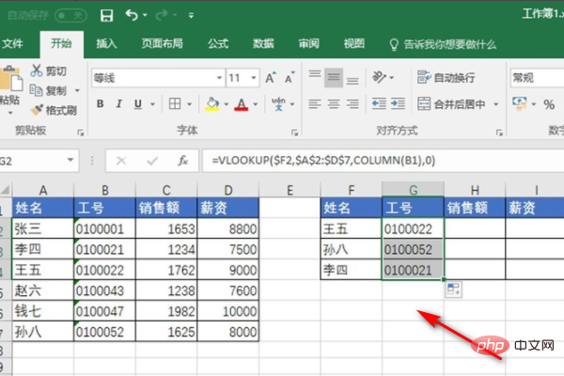
Task: Click the 格式刷 Format Painter brush
Action: click(54, 110)
